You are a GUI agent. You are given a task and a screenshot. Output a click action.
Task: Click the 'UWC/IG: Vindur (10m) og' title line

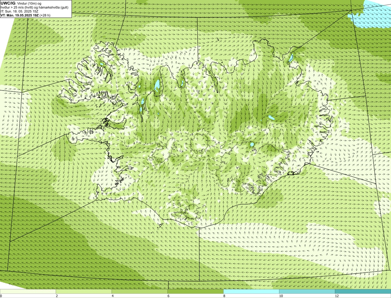[x=21, y=3]
